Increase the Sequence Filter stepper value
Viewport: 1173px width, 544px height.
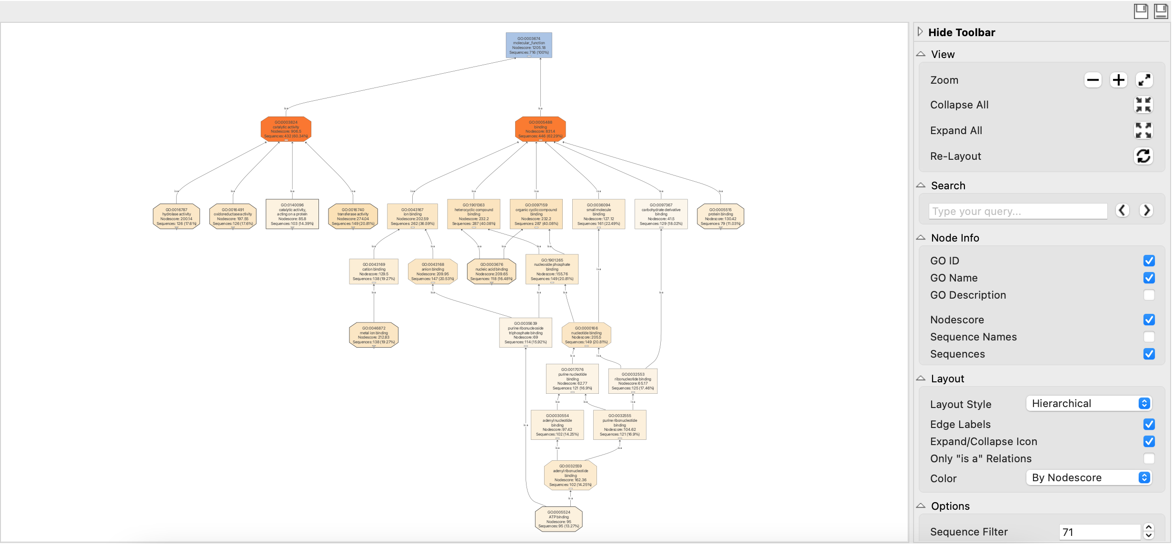[1149, 527]
